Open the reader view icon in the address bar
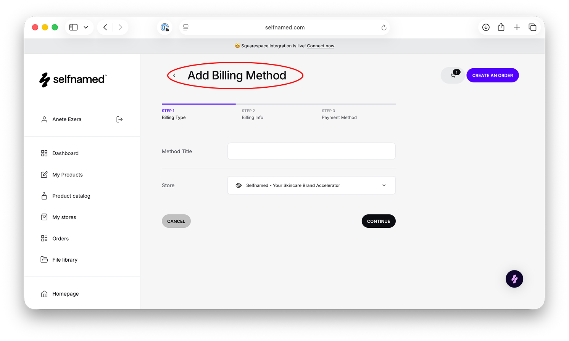The image size is (569, 341). (186, 27)
